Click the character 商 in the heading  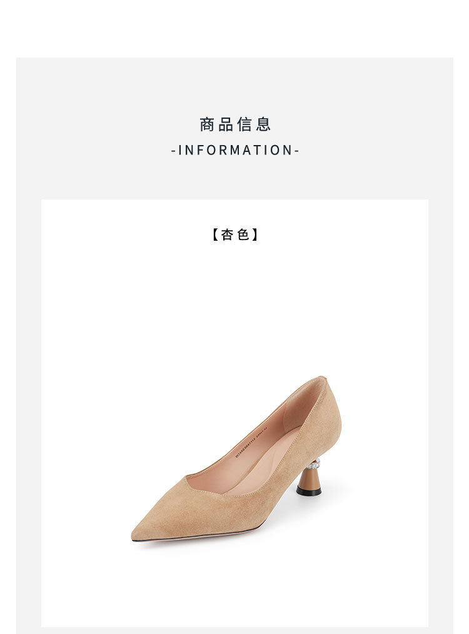(206, 124)
